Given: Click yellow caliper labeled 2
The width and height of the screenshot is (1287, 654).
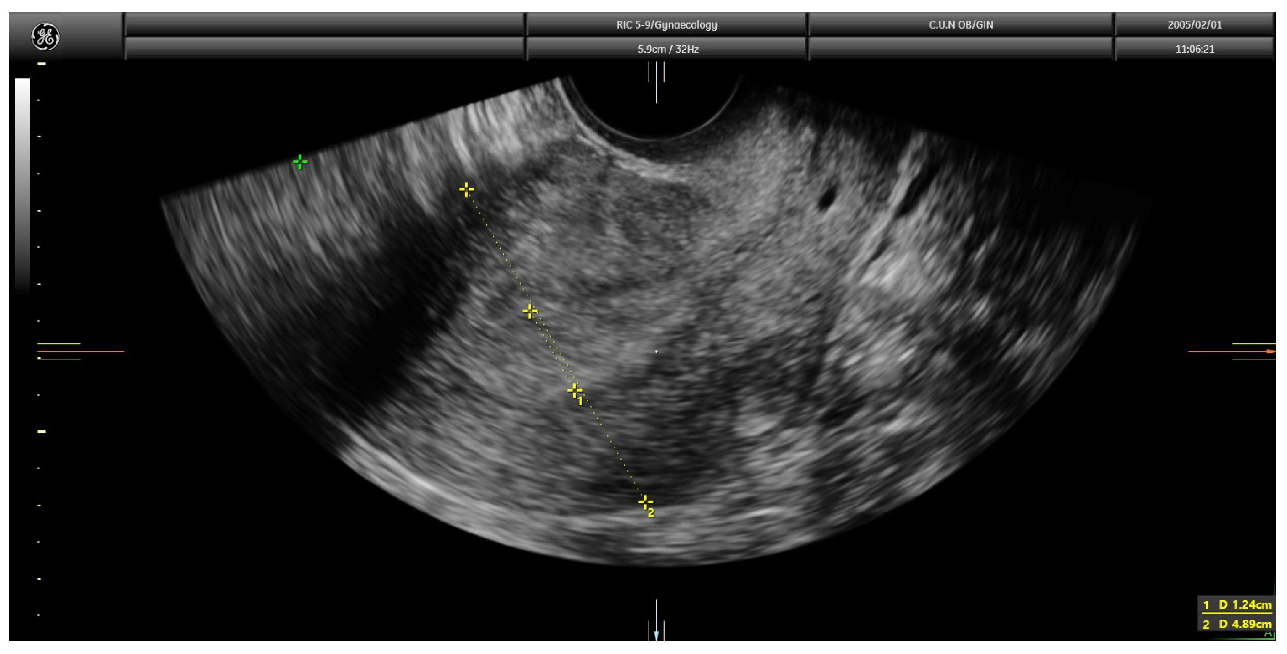Looking at the screenshot, I should point(645,501).
